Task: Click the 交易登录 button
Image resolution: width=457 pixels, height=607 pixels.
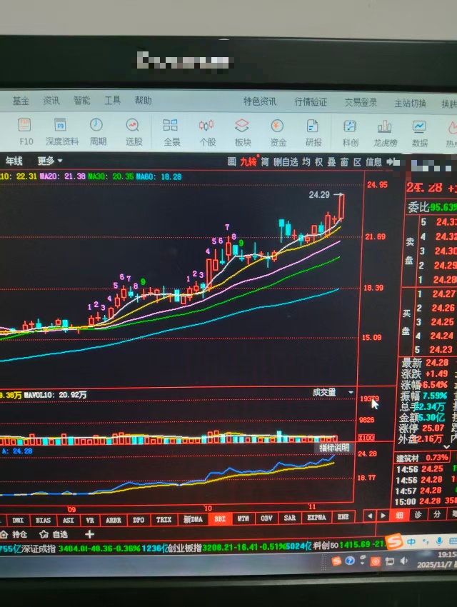Action: click(x=361, y=102)
